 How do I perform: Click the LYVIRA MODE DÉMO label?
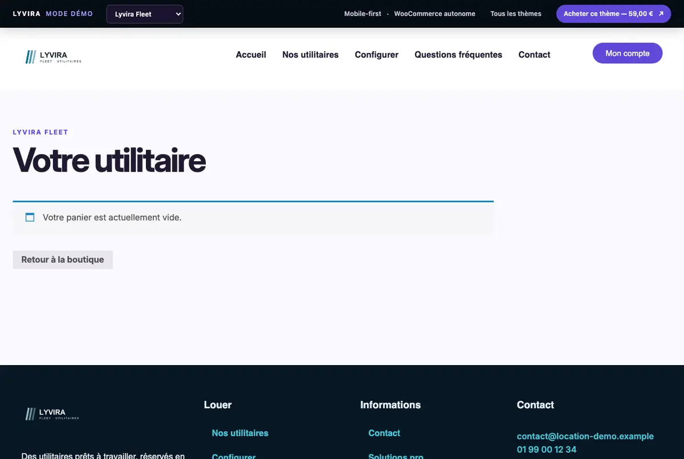[53, 14]
